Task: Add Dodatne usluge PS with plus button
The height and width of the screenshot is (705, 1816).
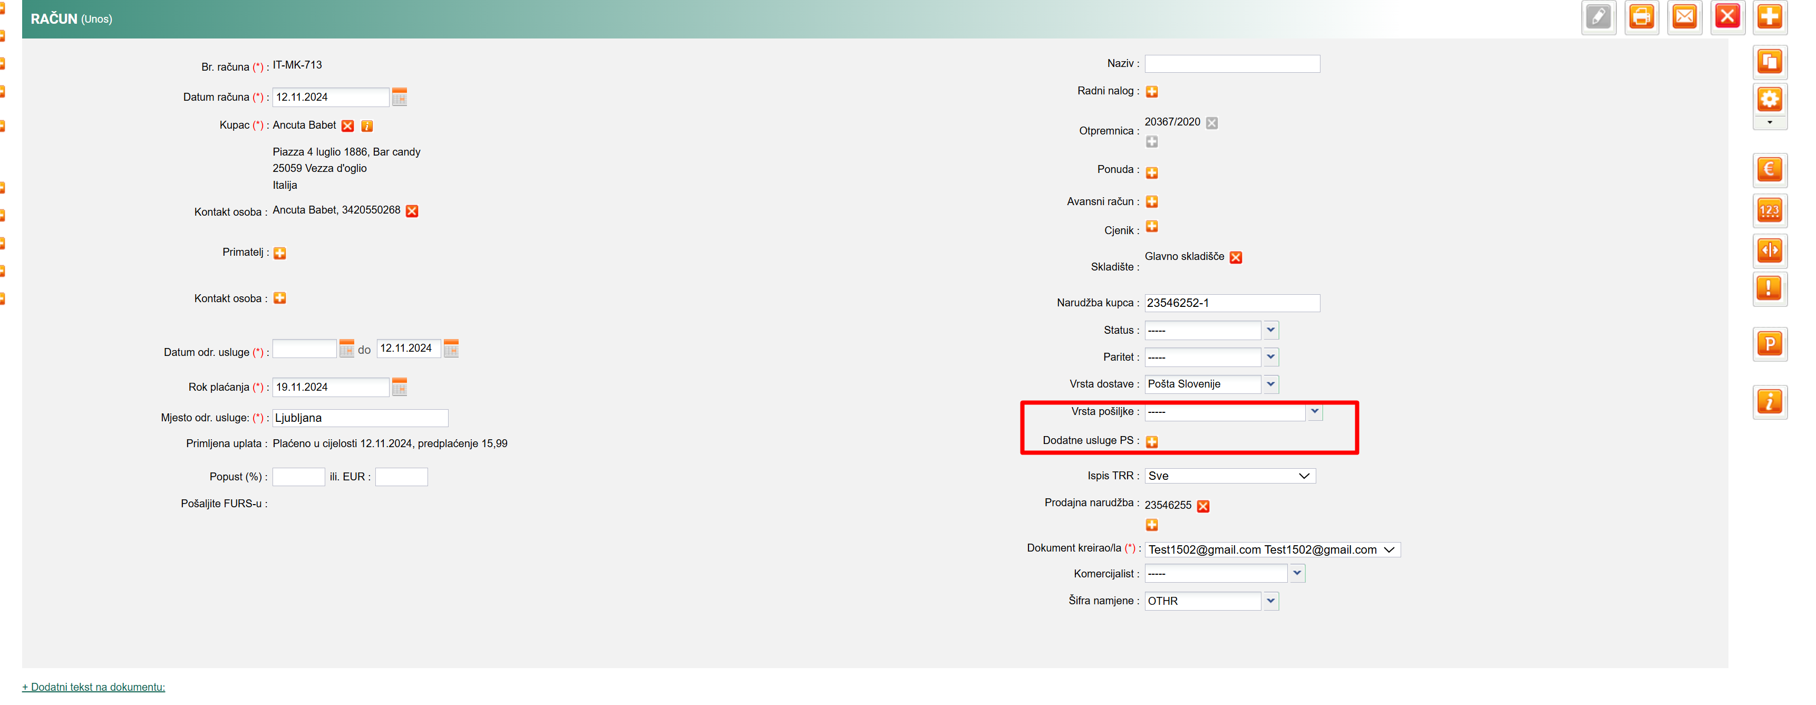Action: (1152, 442)
